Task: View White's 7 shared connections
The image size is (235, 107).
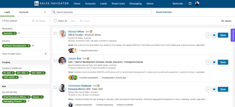Action: click(x=89, y=50)
